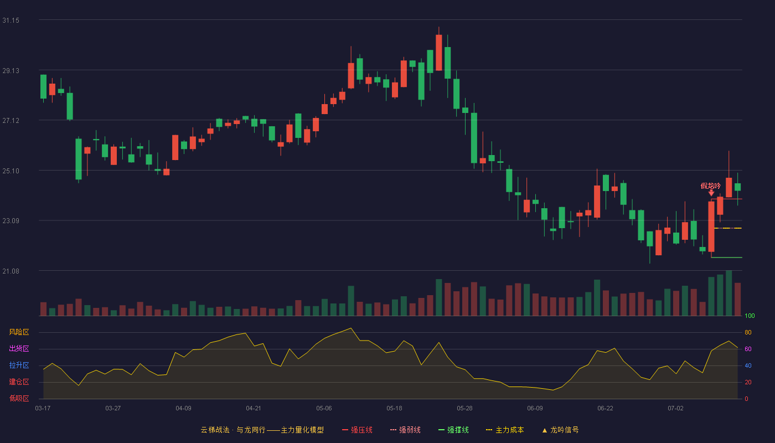775x443 pixels.
Task: Click the 21.08 price axis label
Action: point(11,271)
